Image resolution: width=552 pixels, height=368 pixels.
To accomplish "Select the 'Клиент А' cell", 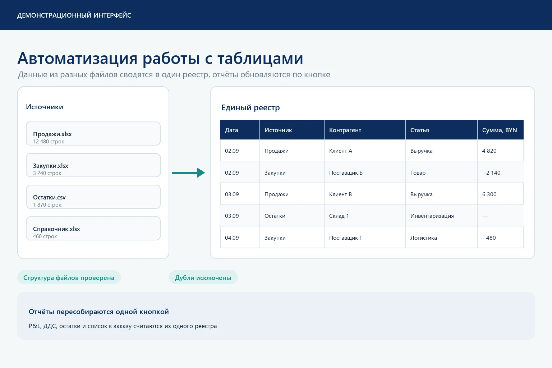I will point(365,151).
